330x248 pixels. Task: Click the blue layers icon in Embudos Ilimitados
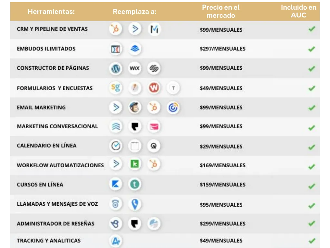[135, 49]
